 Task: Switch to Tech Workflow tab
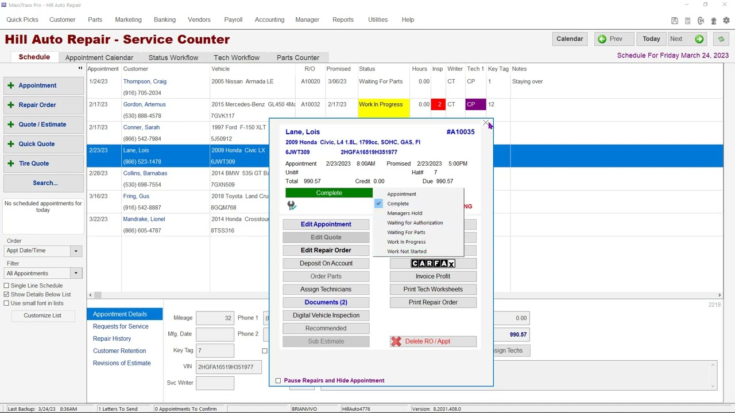click(237, 57)
